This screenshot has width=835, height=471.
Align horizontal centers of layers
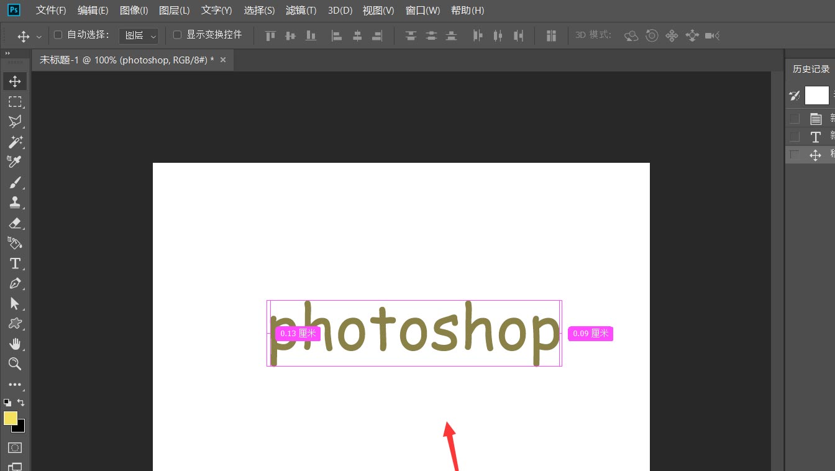(x=357, y=36)
